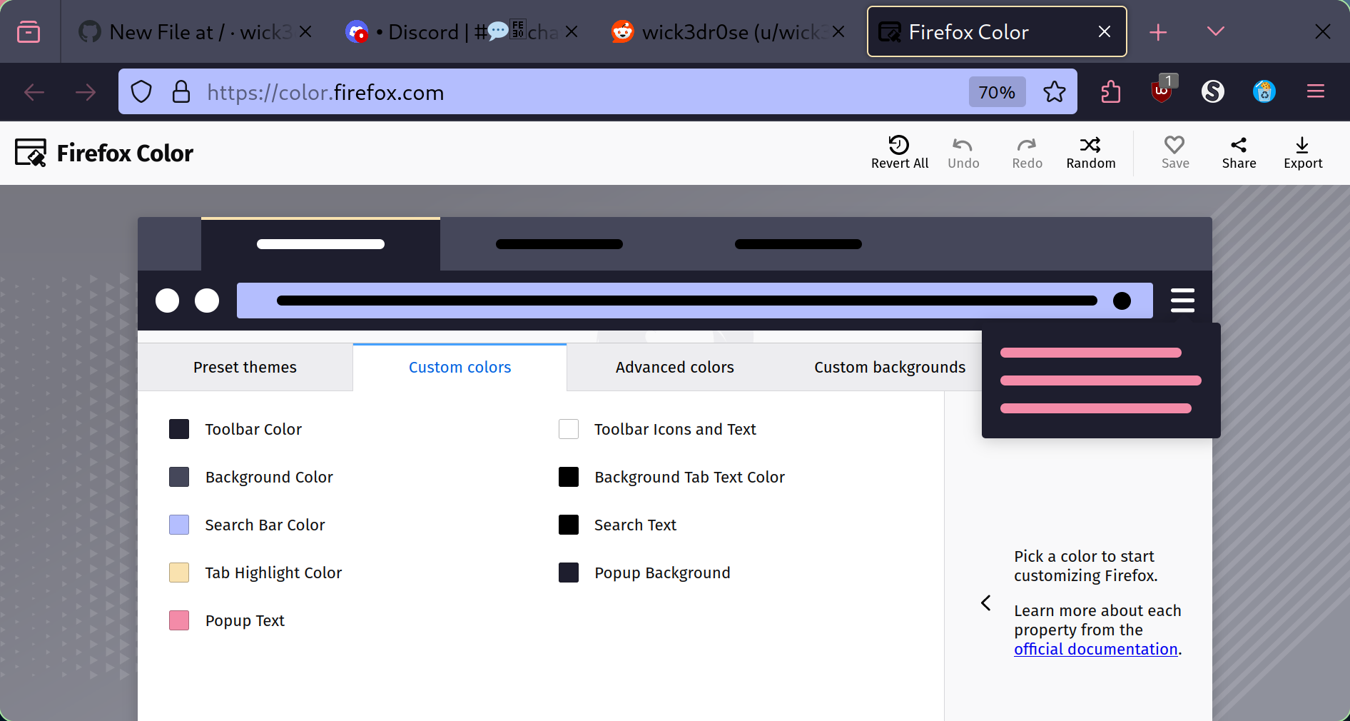Viewport: 1350px width, 721px height.
Task: Pick the Background Tab Text Color swatch
Action: [569, 477]
